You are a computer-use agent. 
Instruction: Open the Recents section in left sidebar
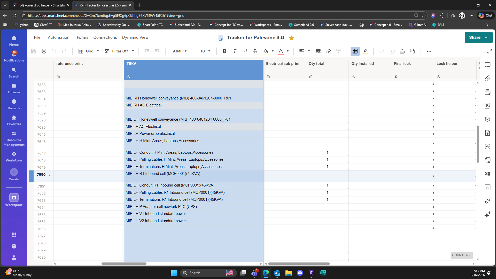14,104
